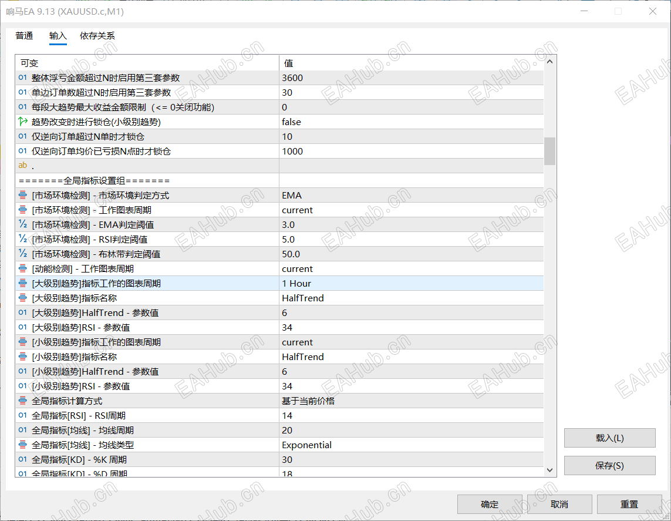
Task: Click enum icon of [大级别趋势]指标名称 row
Action: tap(23, 298)
